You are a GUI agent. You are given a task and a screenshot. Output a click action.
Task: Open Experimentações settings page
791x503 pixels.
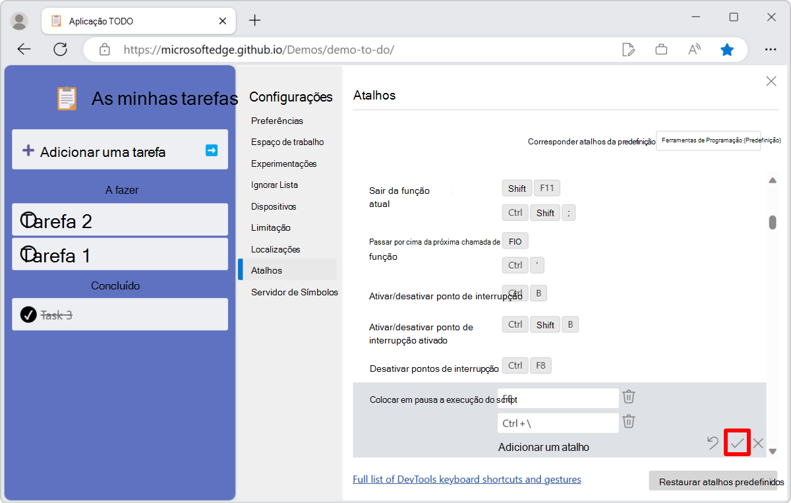(x=283, y=163)
